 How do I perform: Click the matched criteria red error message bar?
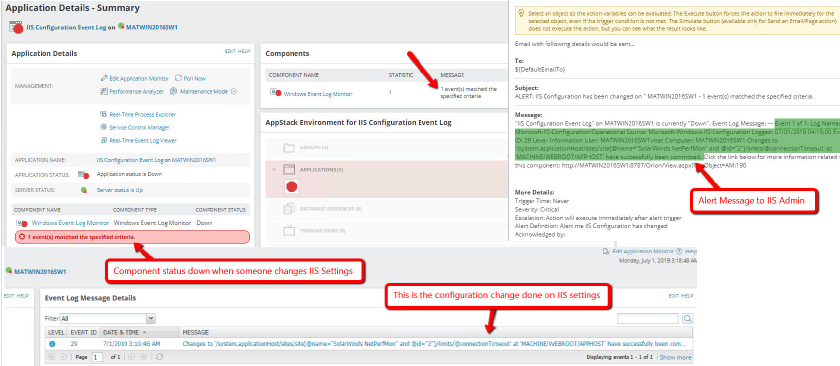pos(132,237)
